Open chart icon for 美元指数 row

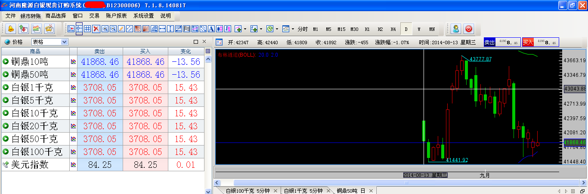pos(73,165)
